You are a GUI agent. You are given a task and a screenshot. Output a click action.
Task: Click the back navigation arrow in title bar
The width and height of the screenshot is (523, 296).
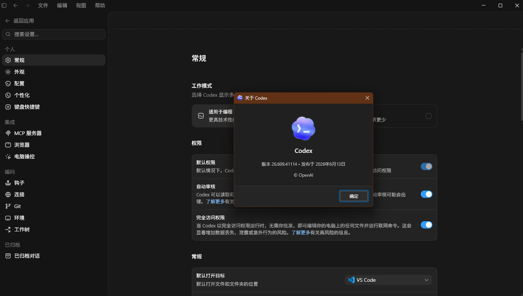pyautogui.click(x=16, y=5)
